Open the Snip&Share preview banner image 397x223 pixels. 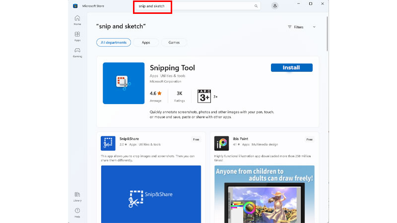pyautogui.click(x=151, y=194)
